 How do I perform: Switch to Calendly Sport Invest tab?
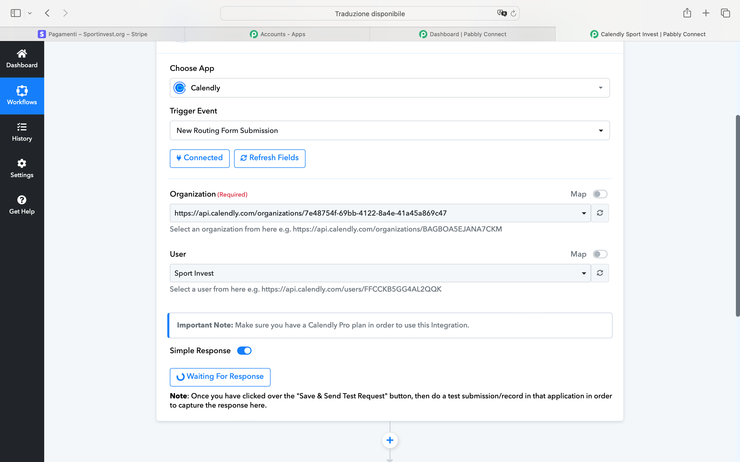click(x=648, y=34)
